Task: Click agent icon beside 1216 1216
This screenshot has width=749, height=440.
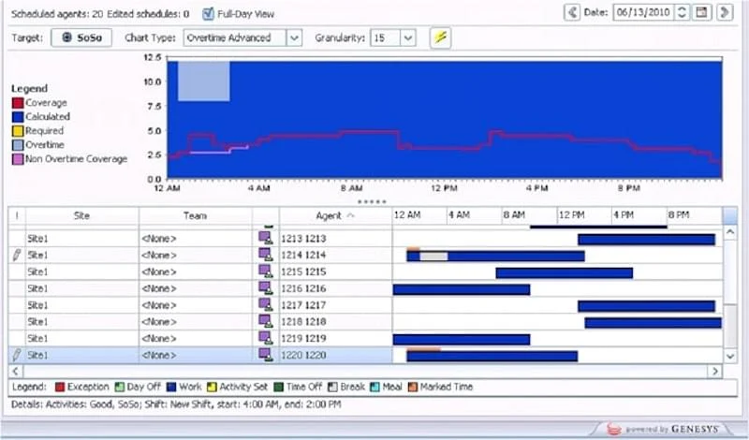Action: [x=266, y=289]
